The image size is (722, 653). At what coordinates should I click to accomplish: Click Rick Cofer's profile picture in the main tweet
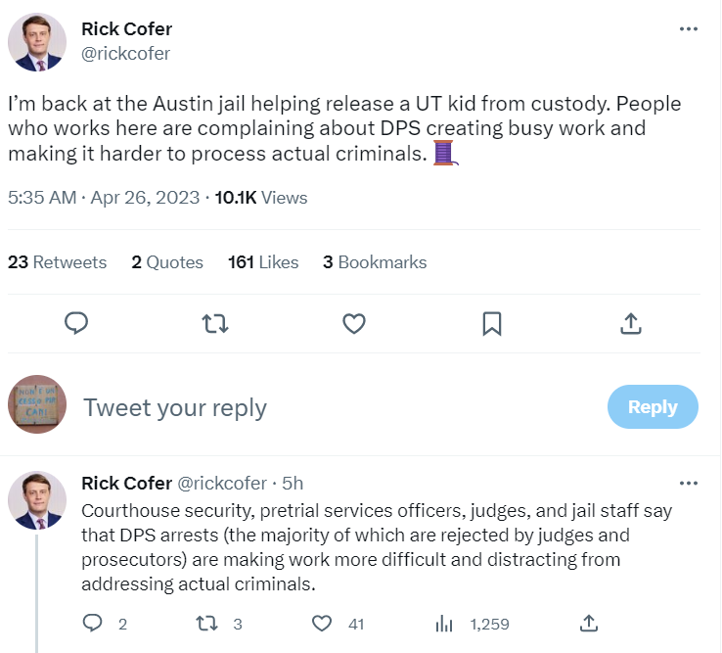coord(37,42)
